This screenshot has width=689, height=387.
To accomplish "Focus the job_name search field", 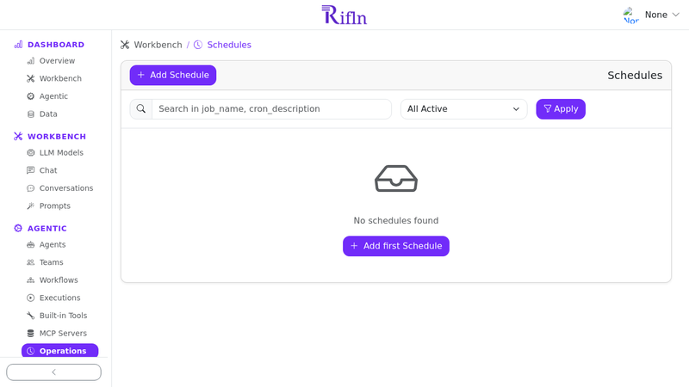I will pyautogui.click(x=271, y=109).
